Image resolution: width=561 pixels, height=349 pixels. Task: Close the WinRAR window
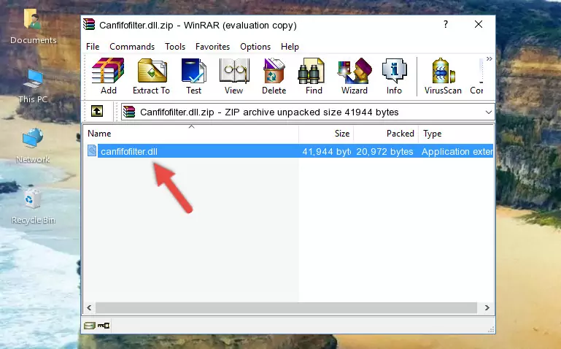pos(479,24)
